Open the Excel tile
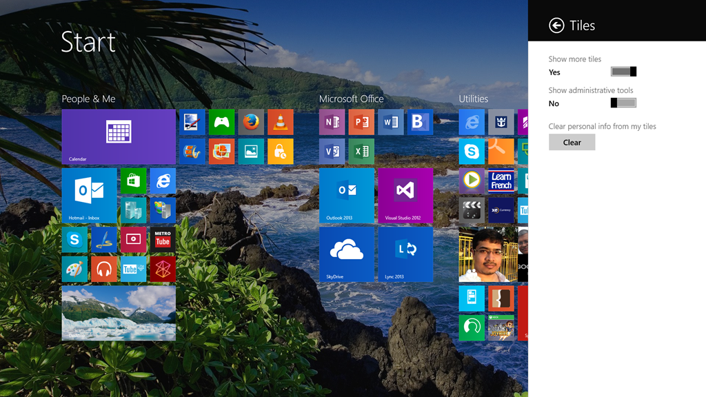 click(x=361, y=151)
